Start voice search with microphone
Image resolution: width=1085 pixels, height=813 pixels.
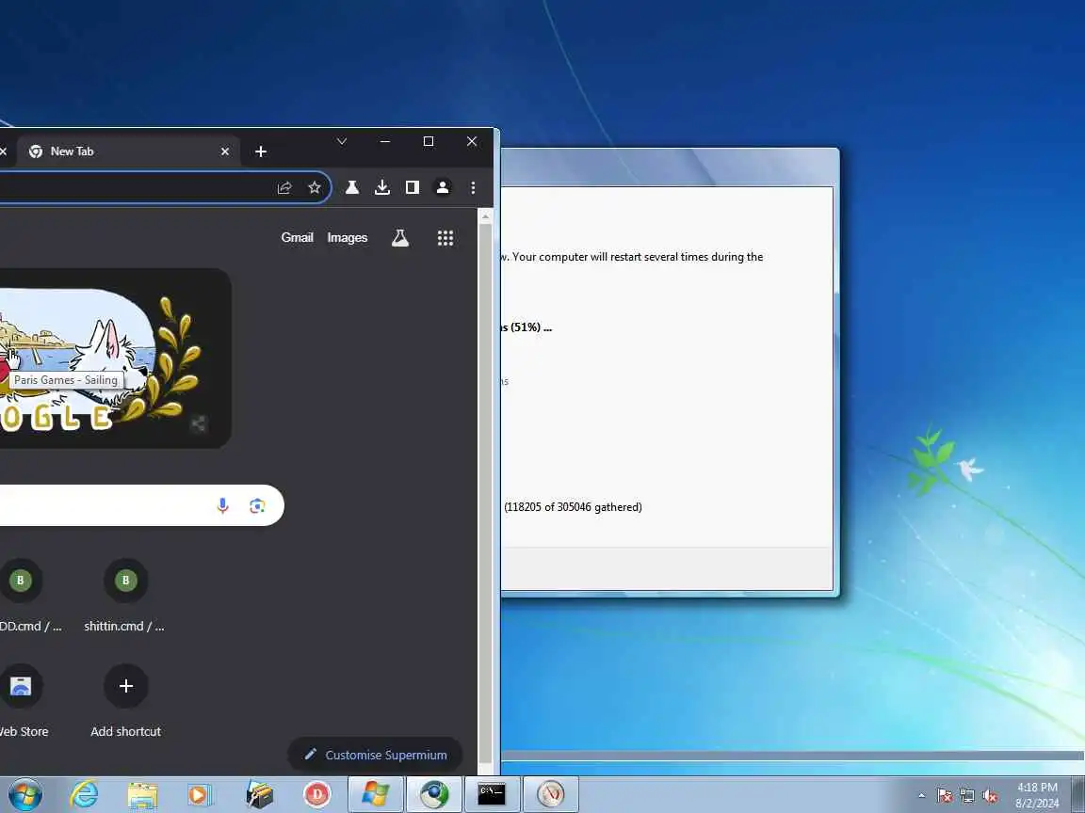pyautogui.click(x=223, y=506)
